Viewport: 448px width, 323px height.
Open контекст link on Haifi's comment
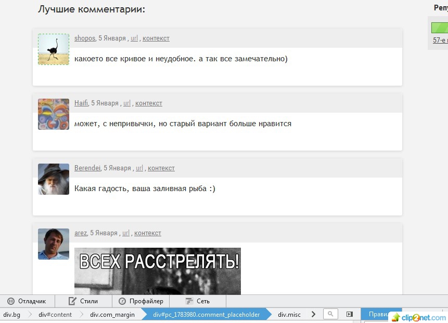[149, 103]
